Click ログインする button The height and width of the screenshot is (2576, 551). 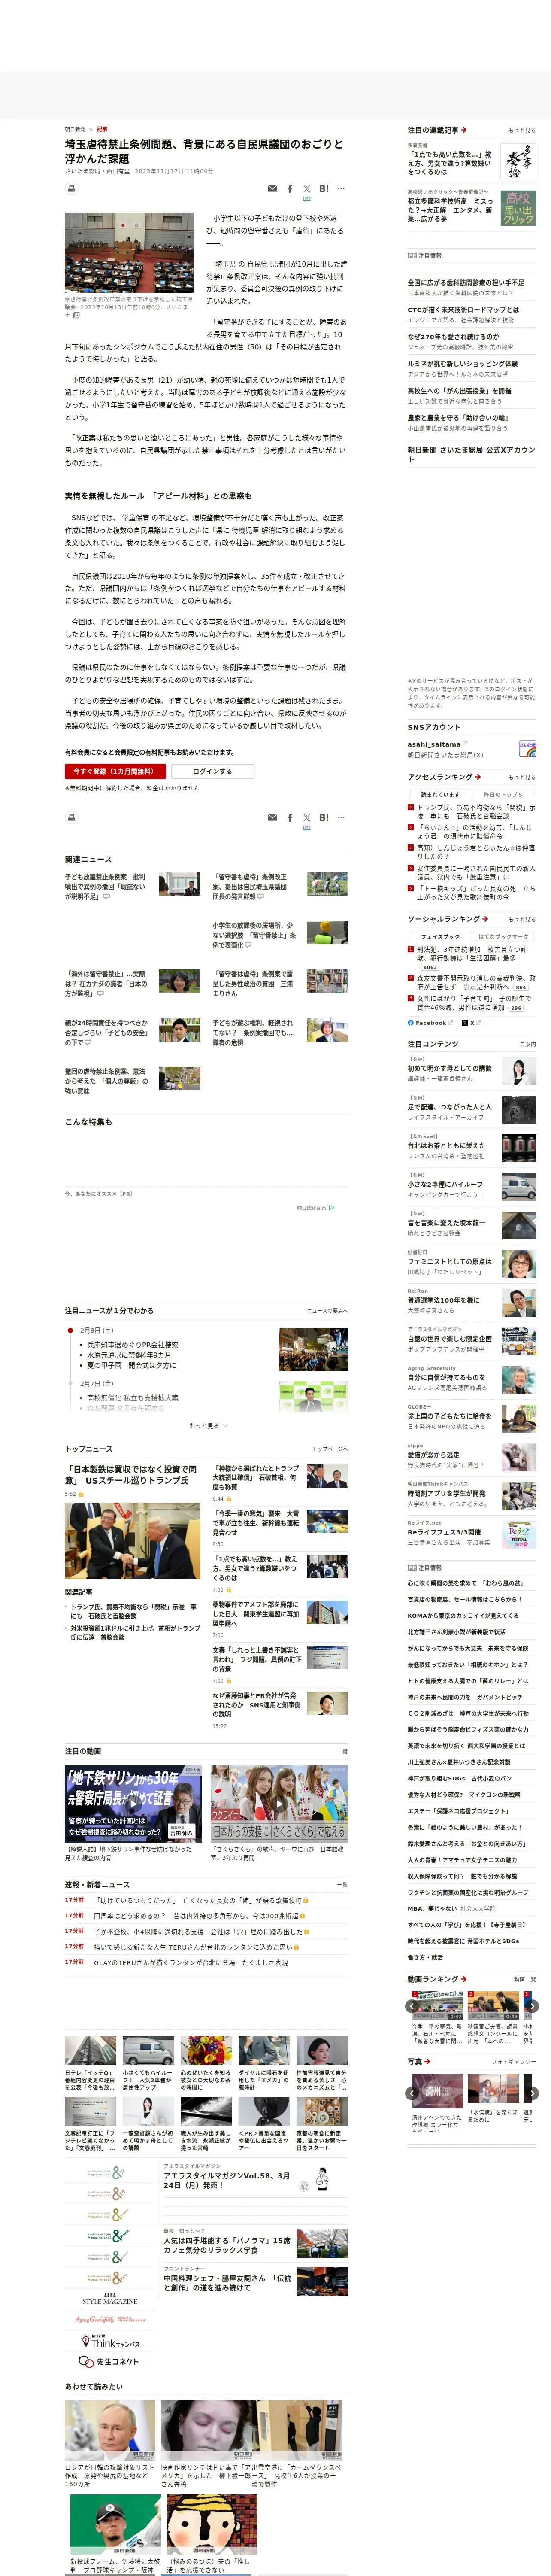coord(212,771)
